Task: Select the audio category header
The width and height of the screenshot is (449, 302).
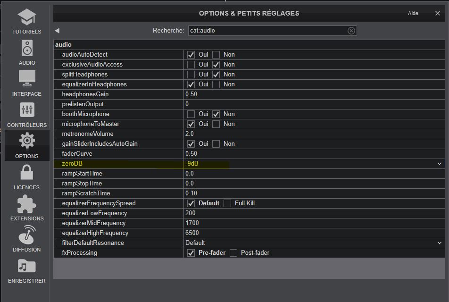Action: point(63,45)
